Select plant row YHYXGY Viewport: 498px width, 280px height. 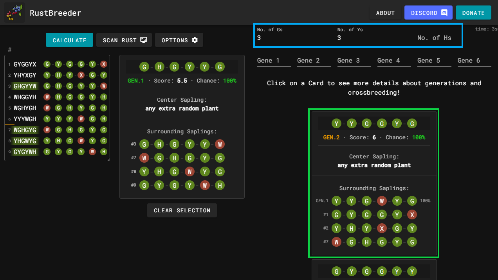coord(57,75)
